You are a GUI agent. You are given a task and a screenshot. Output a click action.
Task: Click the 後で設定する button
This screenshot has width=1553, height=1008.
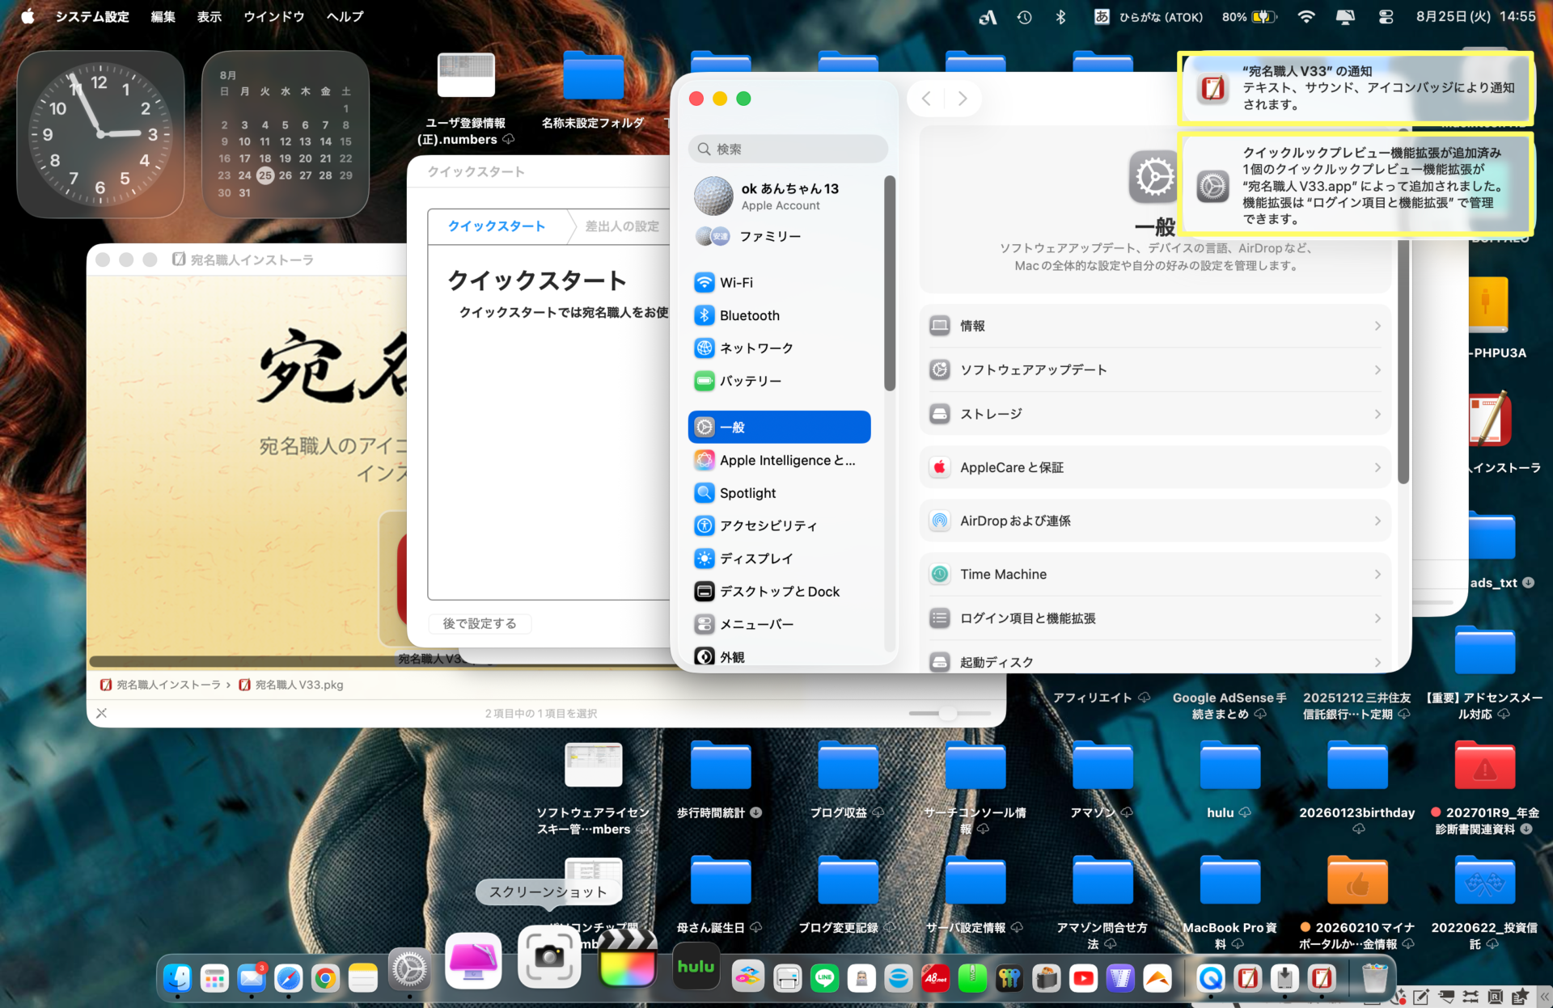point(480,623)
